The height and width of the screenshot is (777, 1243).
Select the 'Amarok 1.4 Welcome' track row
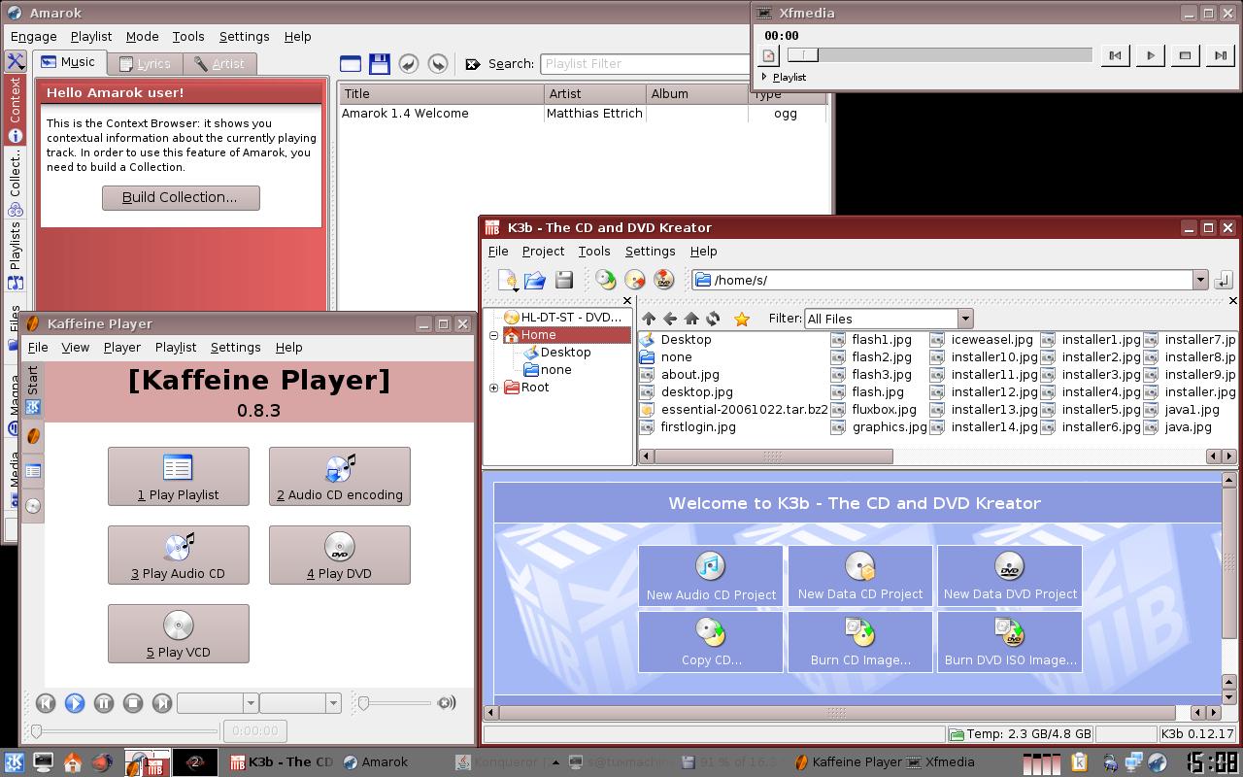point(583,114)
